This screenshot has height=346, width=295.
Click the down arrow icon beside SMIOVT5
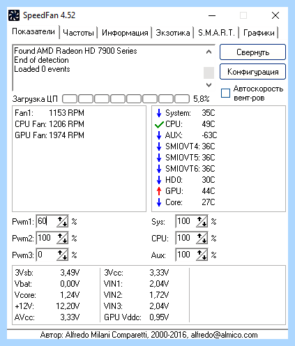coord(159,158)
